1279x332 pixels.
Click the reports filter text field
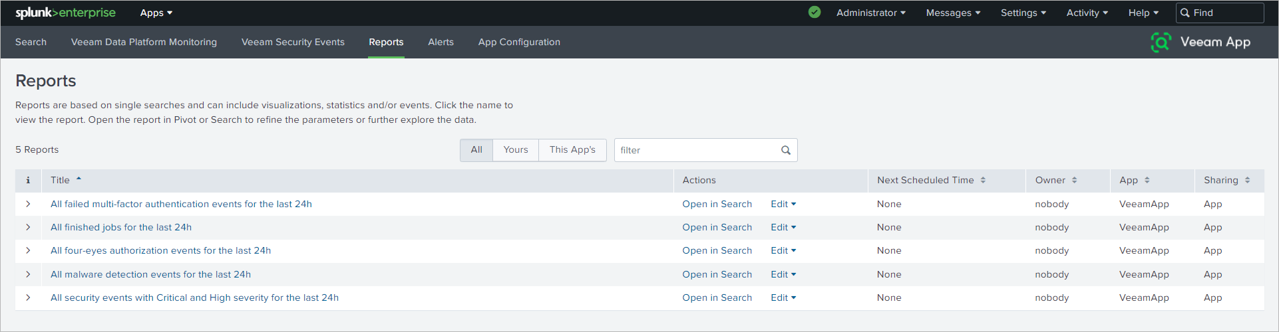click(695, 150)
